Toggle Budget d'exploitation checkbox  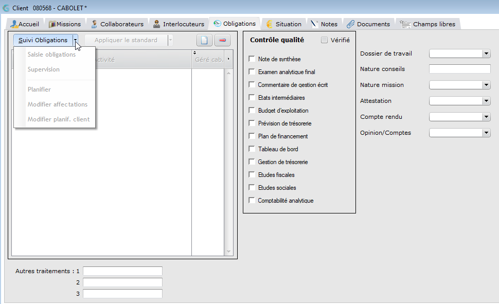click(x=252, y=111)
